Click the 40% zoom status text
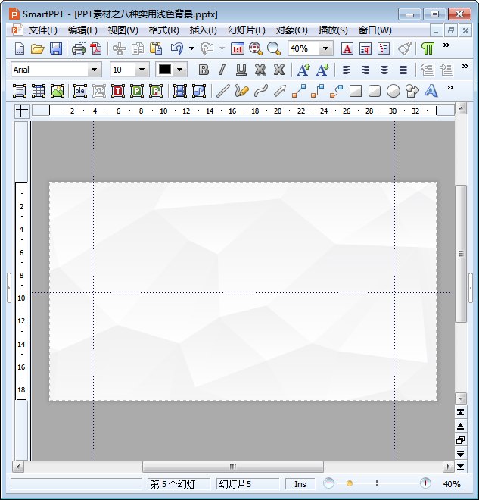Viewport: 479px width, 500px height. tap(452, 484)
